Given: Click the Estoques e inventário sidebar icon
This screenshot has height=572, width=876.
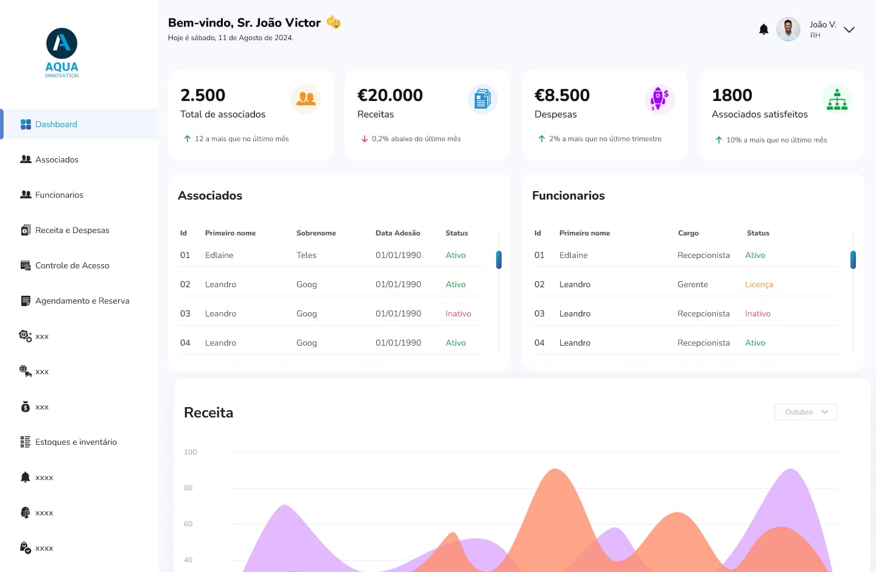Looking at the screenshot, I should (x=26, y=442).
